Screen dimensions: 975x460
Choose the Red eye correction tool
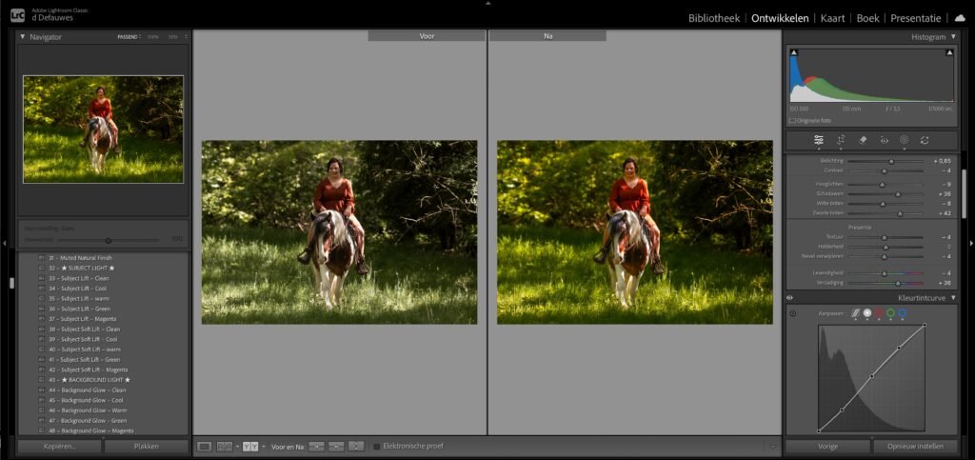pos(884,140)
